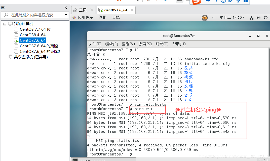Select running CentOS7.6_64 virtual machine
The width and height of the screenshot is (270, 161).
33,40
